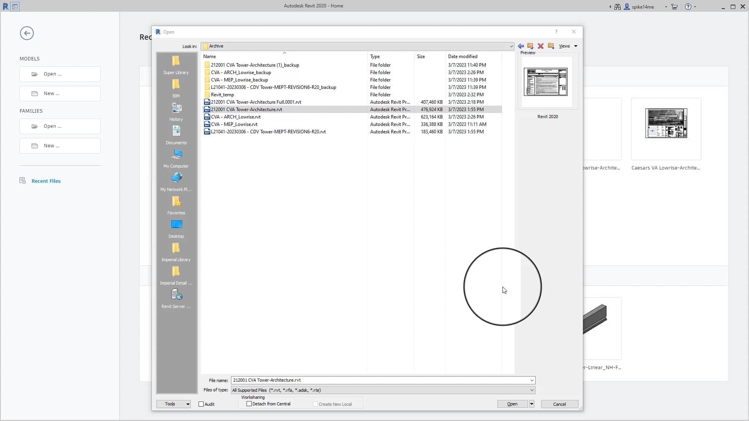749x421 pixels.
Task: Open the Desktop places shortcut
Action: point(176,228)
